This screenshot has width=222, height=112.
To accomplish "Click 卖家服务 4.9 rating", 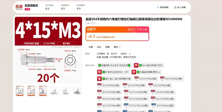I will point(65,7).
